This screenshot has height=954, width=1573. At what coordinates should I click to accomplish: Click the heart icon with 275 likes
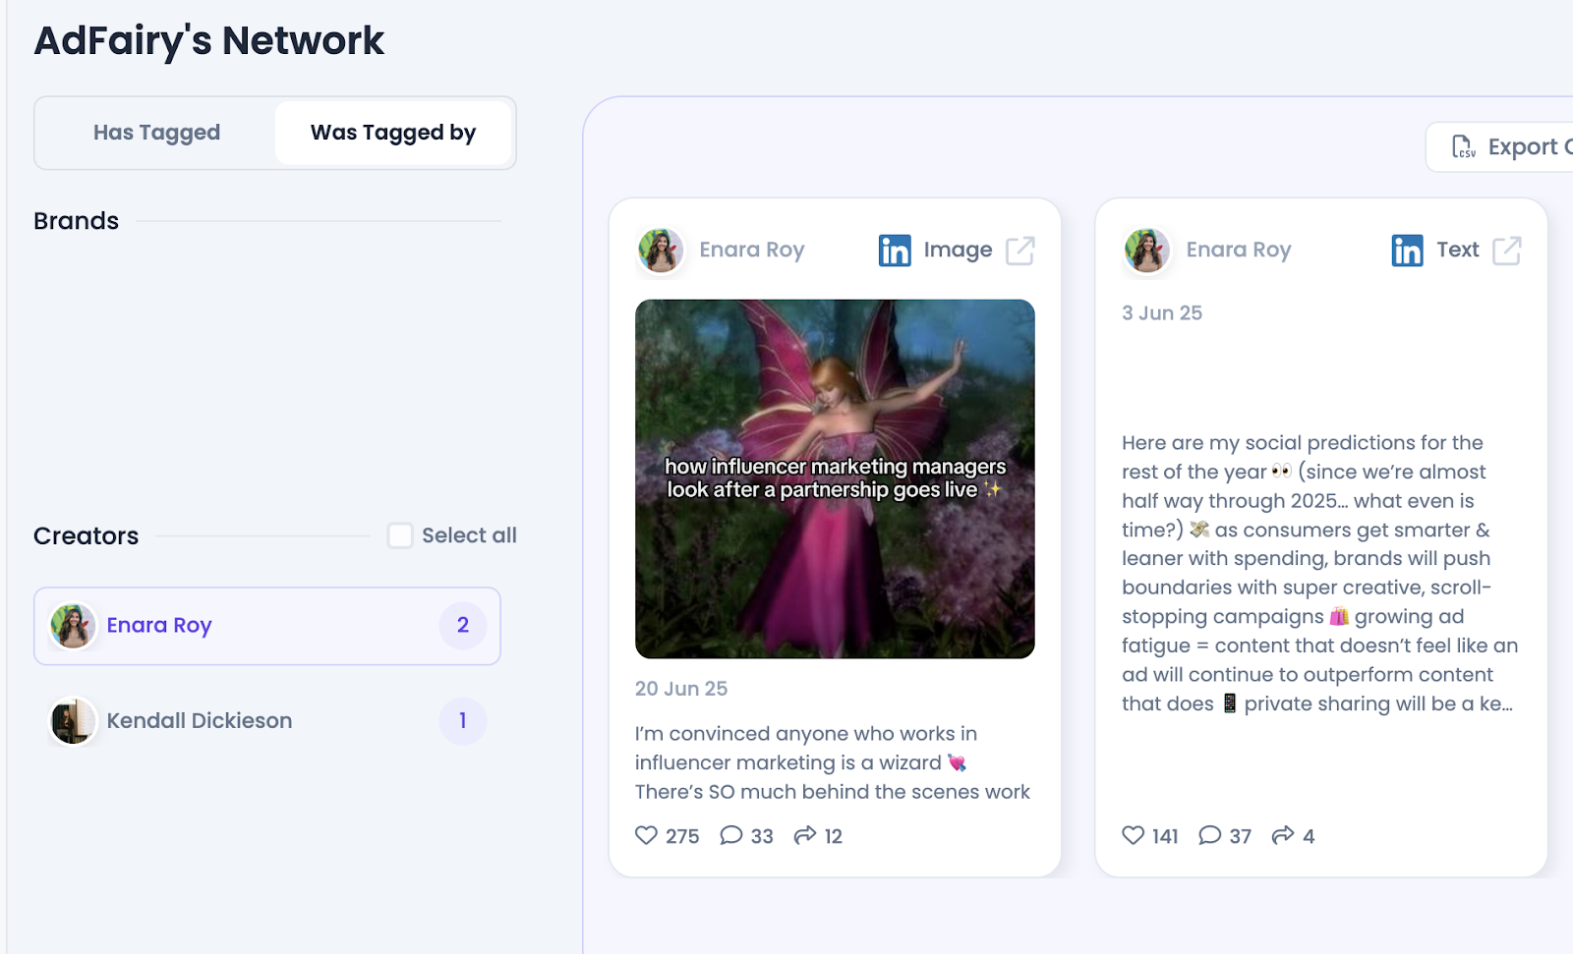(646, 835)
